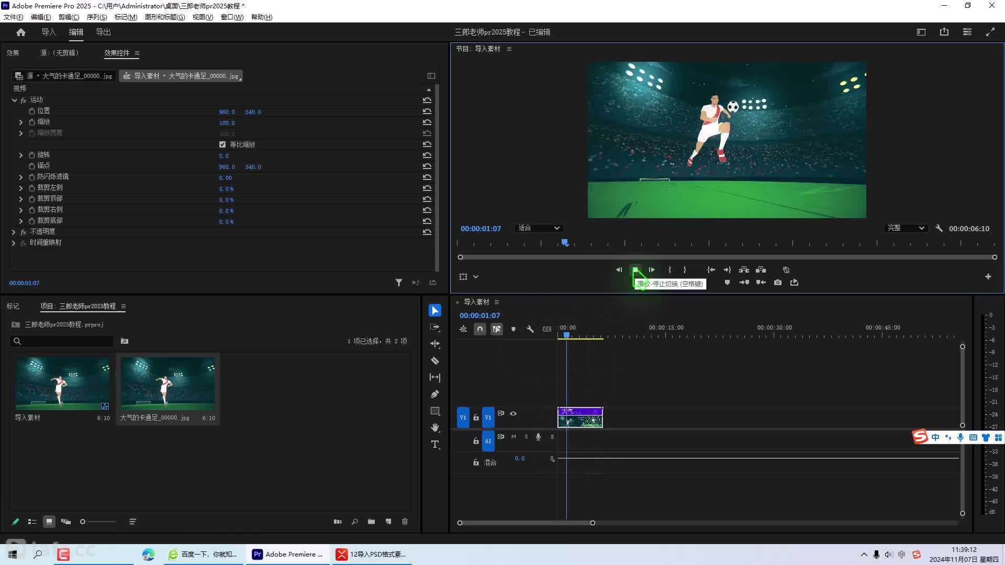Click Add Marker icon in program monitor
The width and height of the screenshot is (1005, 565).
[727, 282]
